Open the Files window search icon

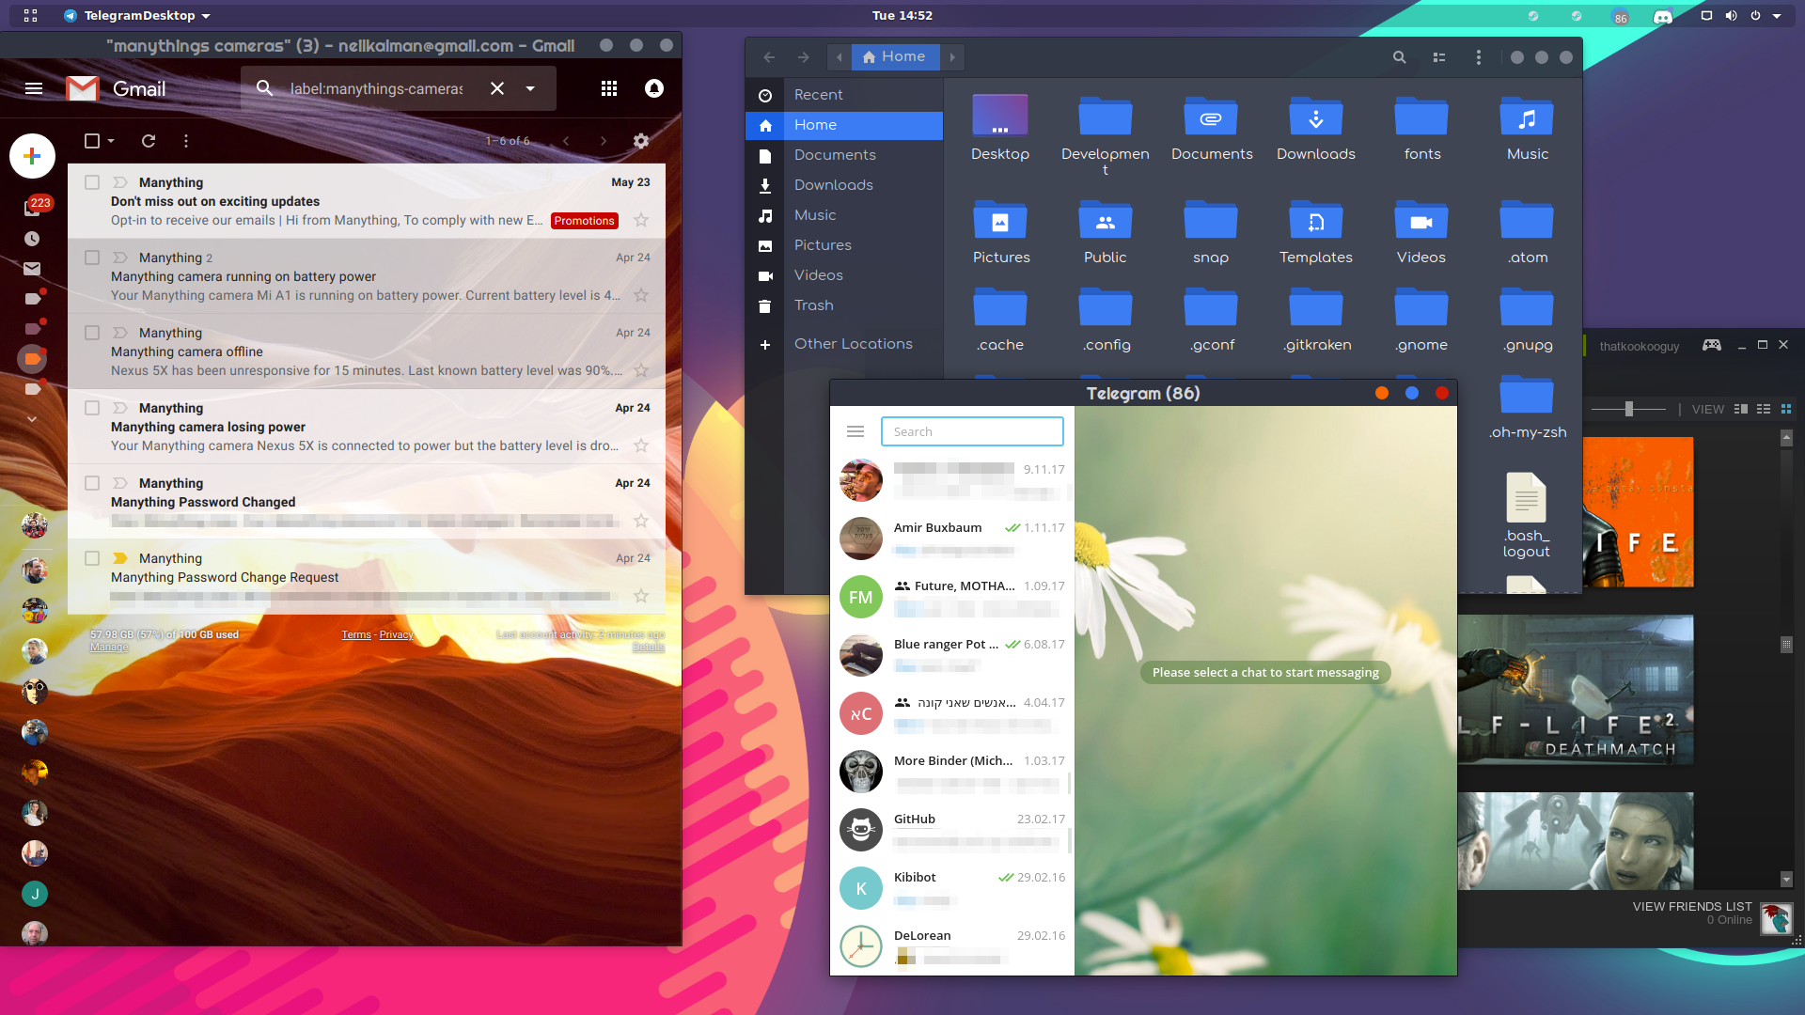pyautogui.click(x=1400, y=57)
